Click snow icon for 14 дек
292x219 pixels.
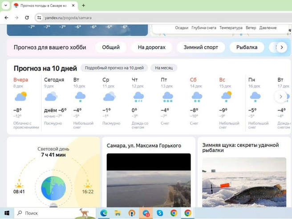pyautogui.click(x=197, y=97)
